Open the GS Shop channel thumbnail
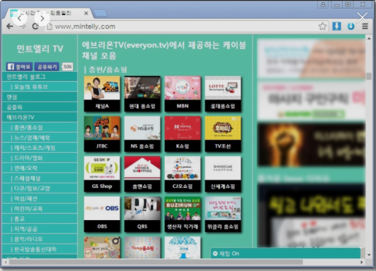Screen dimensions: 376x271 (x=102, y=174)
